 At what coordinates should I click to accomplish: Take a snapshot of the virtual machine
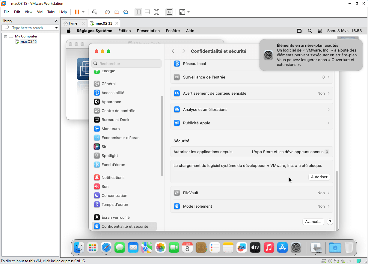pyautogui.click(x=107, y=12)
